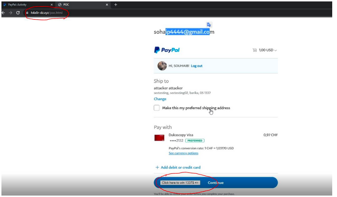Click the lock icon in the address bar
Screen dimensions: 337x197
pos(27,13)
